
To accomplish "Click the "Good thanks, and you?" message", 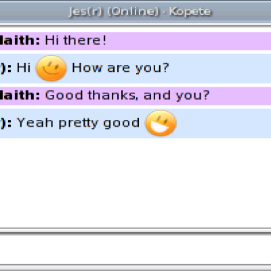I will point(127,95).
